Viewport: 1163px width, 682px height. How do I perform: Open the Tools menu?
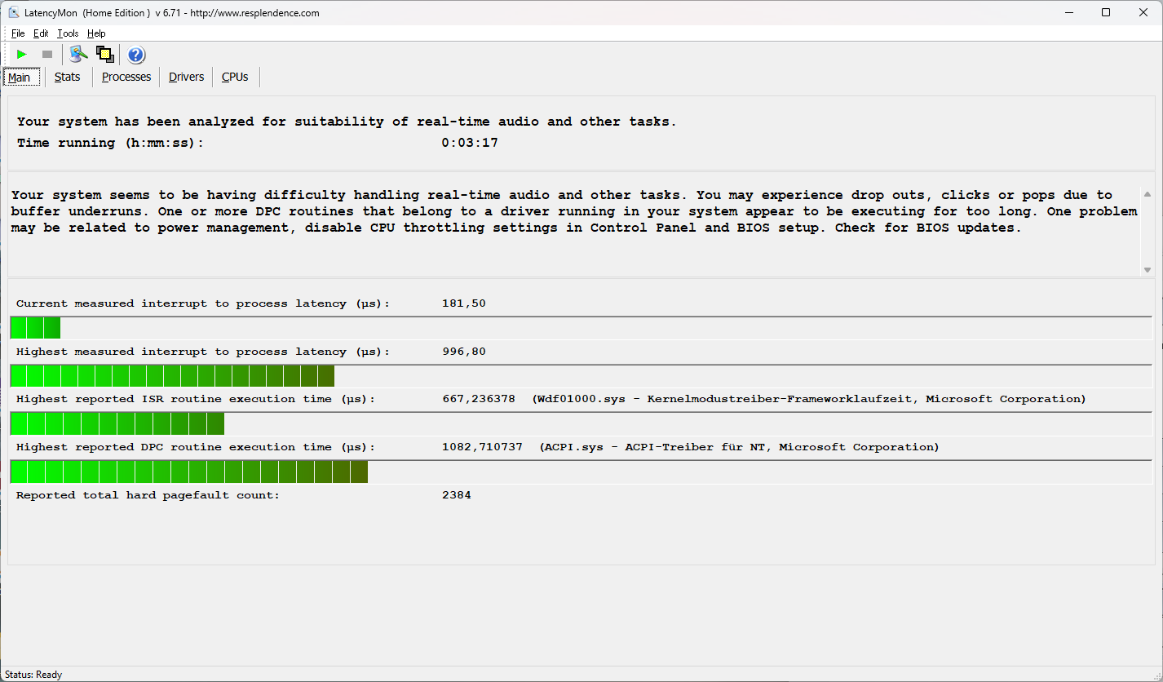point(68,33)
